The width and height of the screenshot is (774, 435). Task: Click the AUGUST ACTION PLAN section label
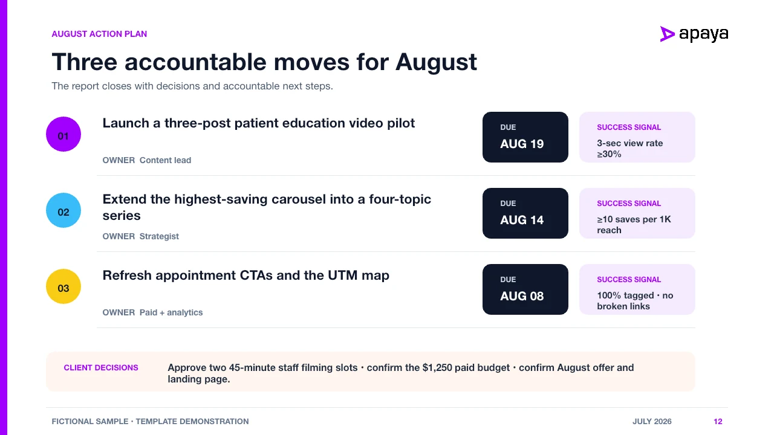click(x=99, y=34)
